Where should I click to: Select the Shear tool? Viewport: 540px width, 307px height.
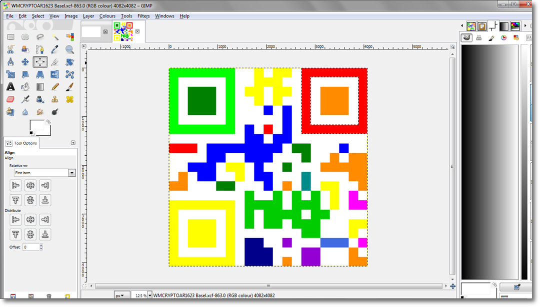25,74
